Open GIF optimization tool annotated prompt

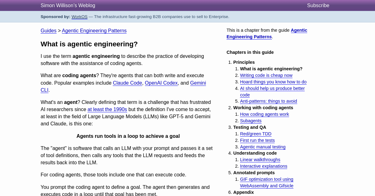point(267,179)
